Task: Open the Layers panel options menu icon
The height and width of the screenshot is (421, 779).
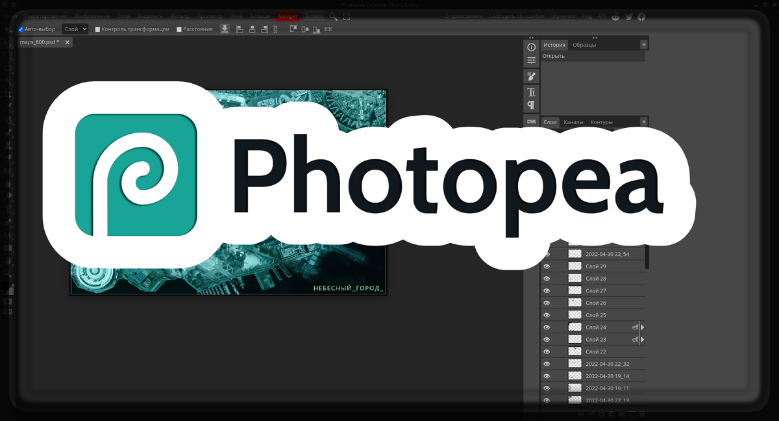Action: point(643,121)
